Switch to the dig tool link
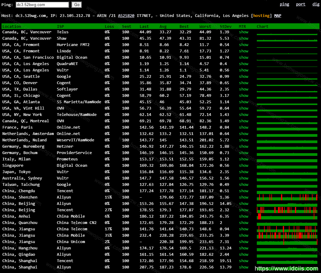 coord(315,4)
